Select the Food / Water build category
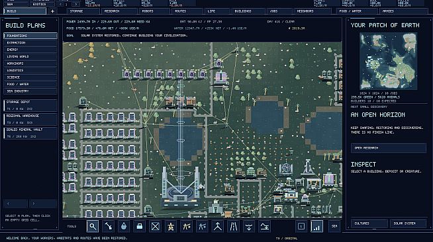Viewport: 433px width, 242px height. click(30, 84)
